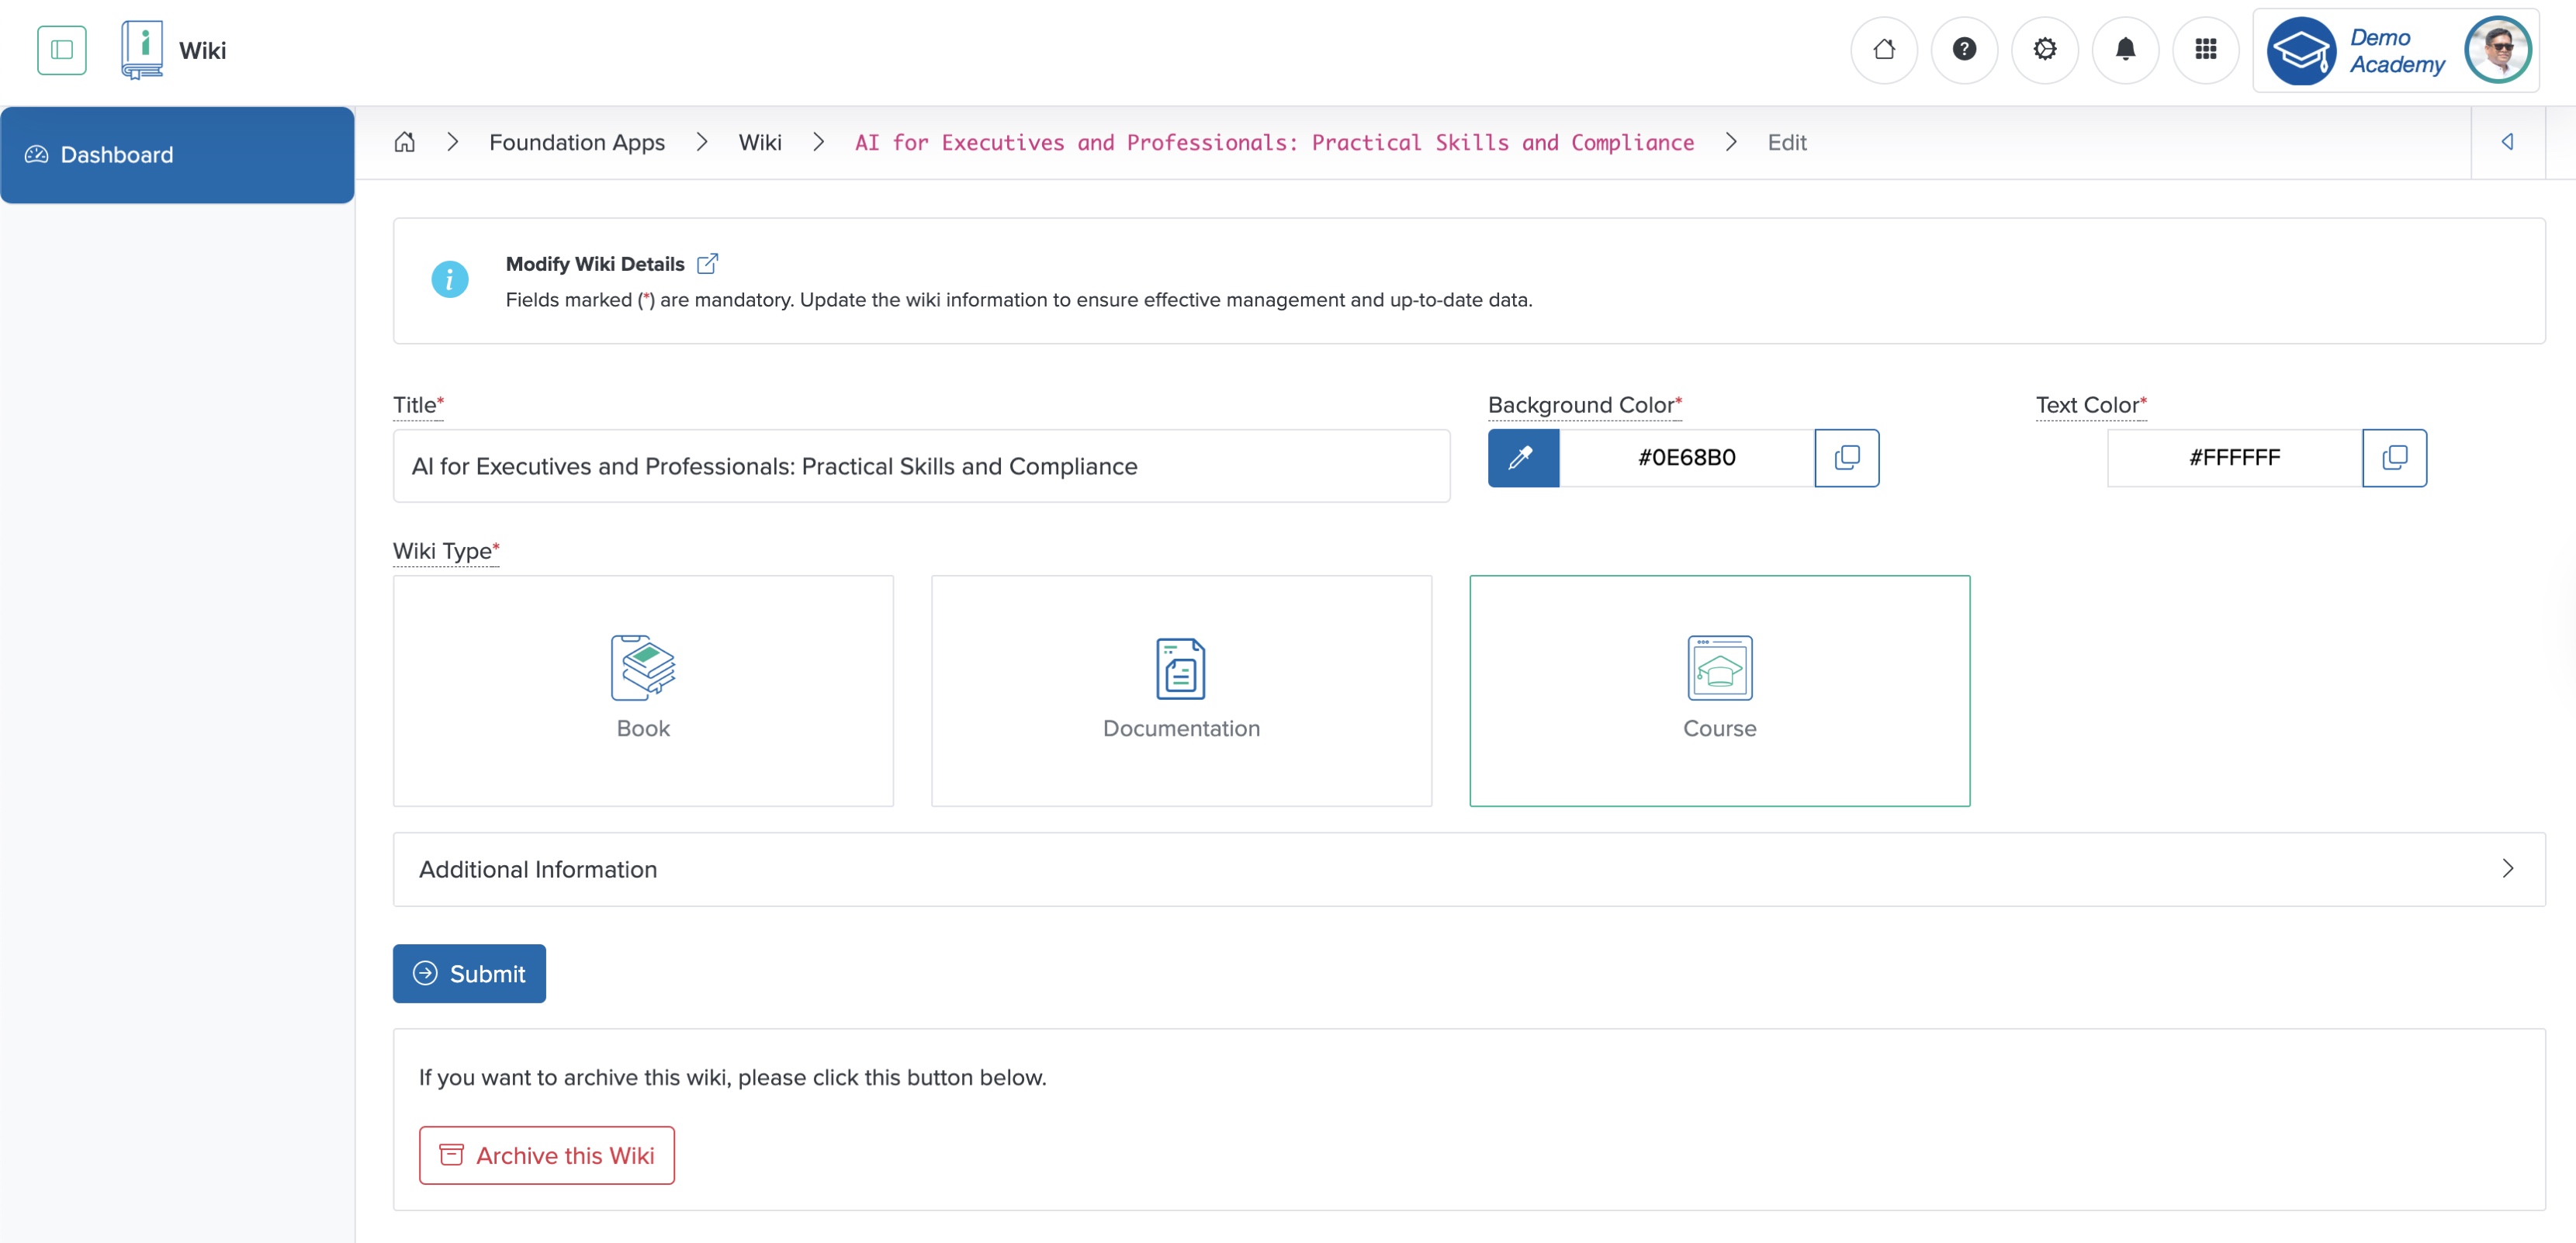Image resolution: width=2576 pixels, height=1243 pixels.
Task: Open Modify Wiki Details external link icon
Action: [x=709, y=263]
